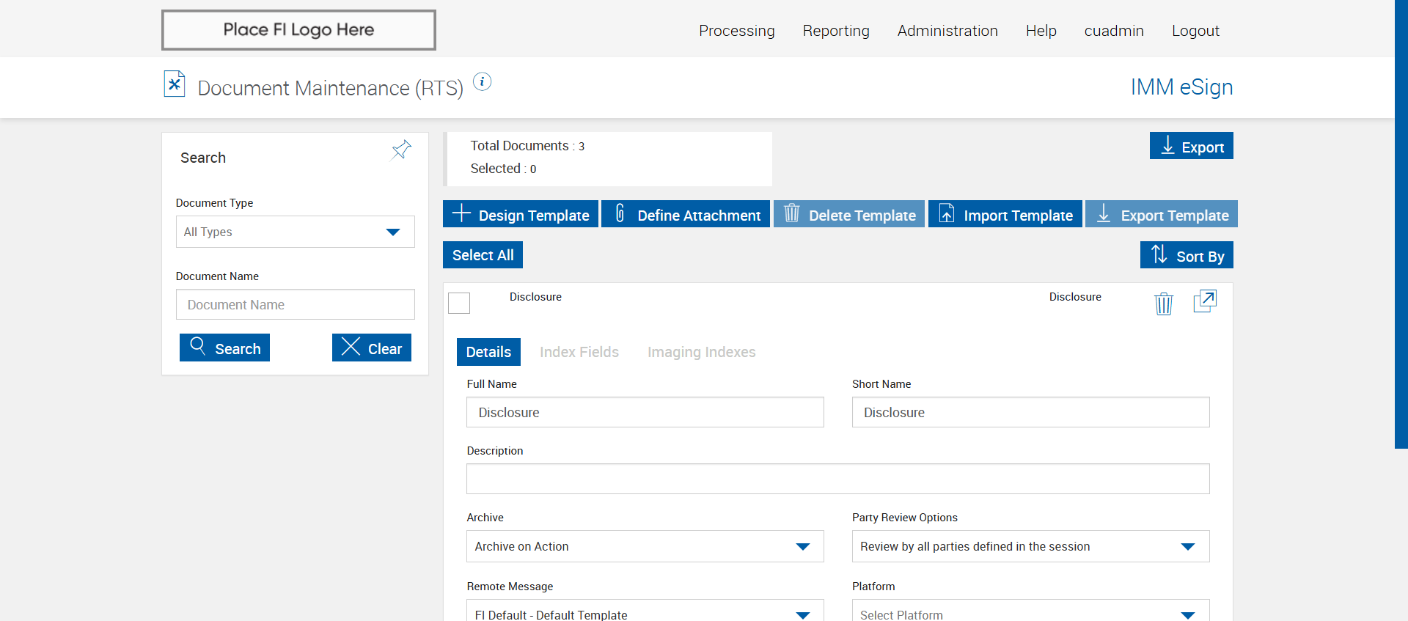This screenshot has height=621, width=1408.
Task: Click the Document Maintenance page icon
Action: click(175, 84)
